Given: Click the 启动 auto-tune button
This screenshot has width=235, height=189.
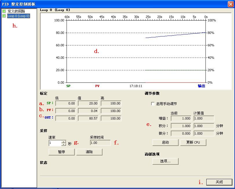Looking at the screenshot, I should 165,142.
